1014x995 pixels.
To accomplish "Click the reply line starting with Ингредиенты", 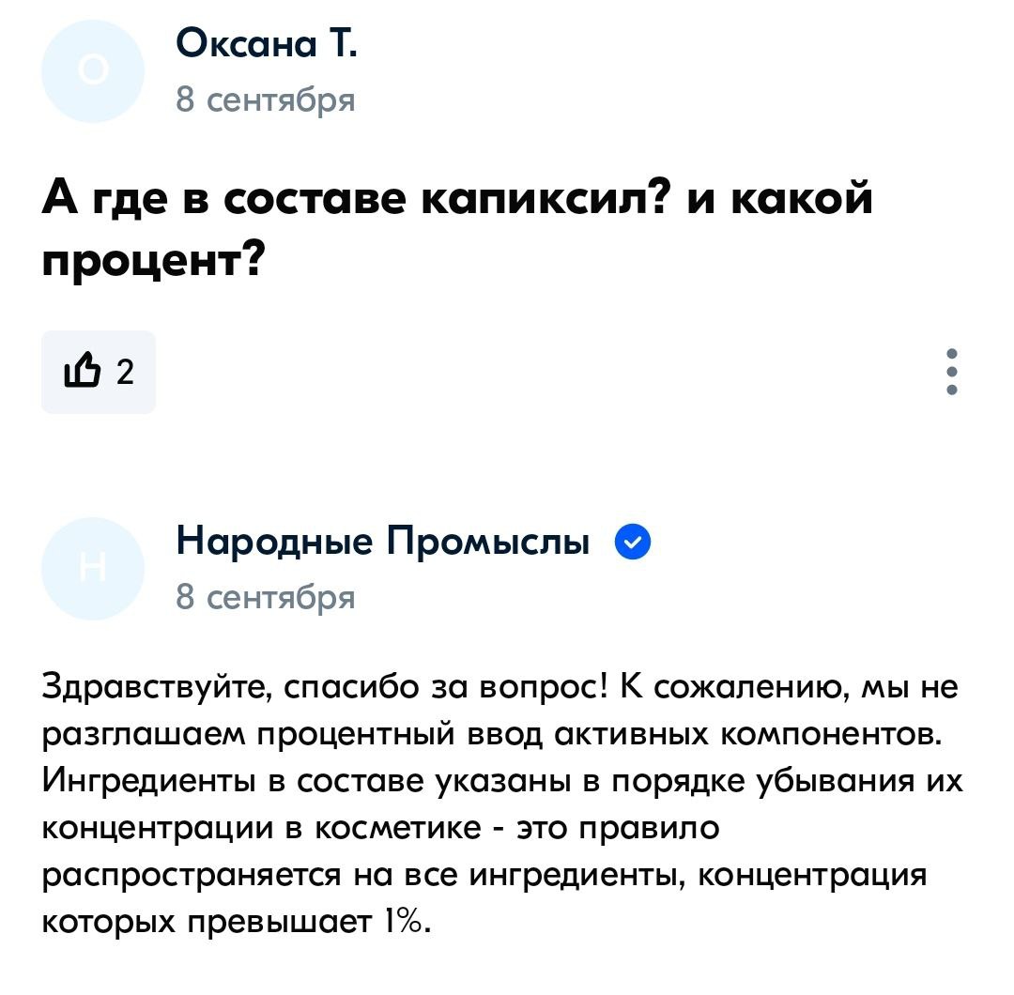I will (502, 782).
